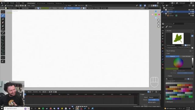Open the Tool properties tab

tap(163, 27)
